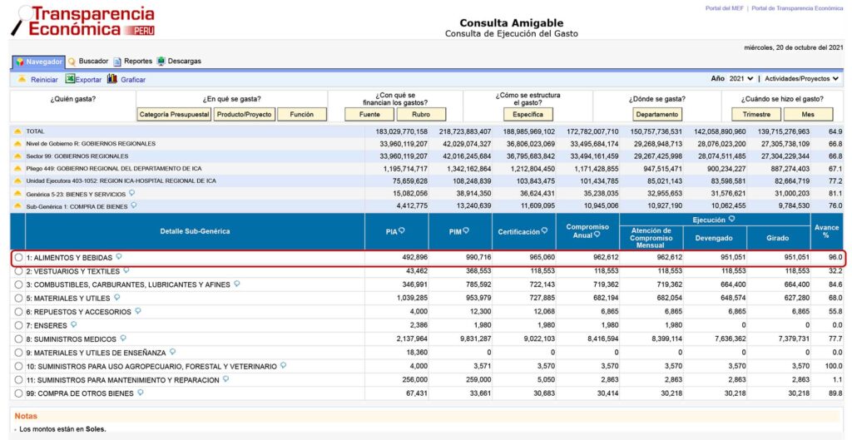Click the Trimestre button
The height and width of the screenshot is (440, 852).
(756, 115)
